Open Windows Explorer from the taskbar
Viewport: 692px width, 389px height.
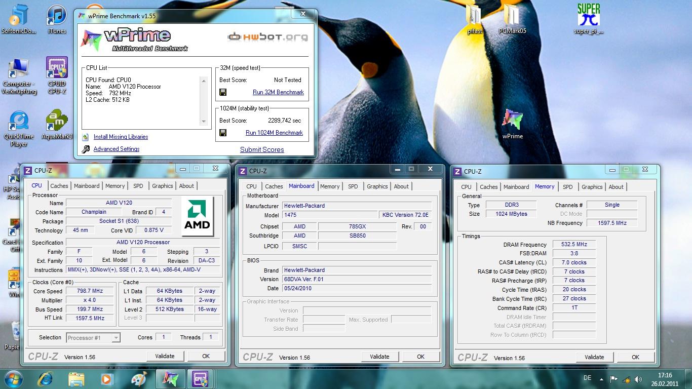(x=76, y=379)
